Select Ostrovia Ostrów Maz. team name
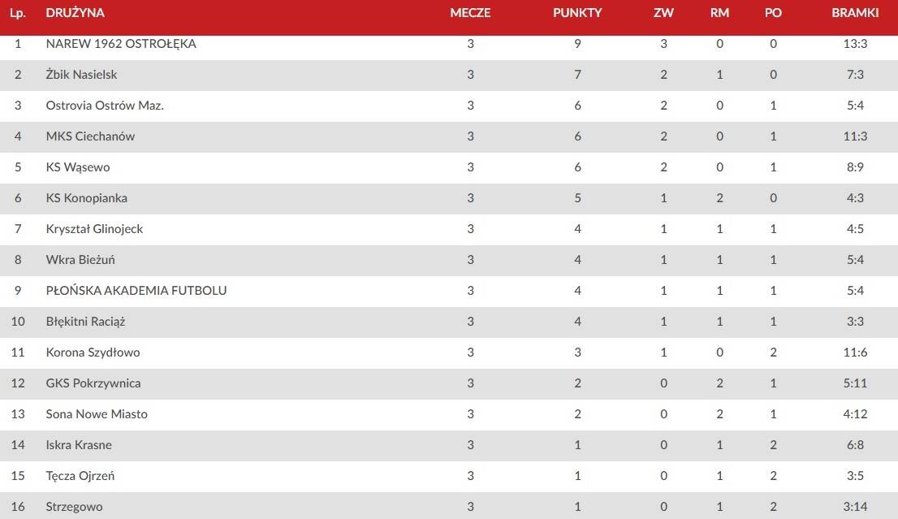 coord(105,106)
